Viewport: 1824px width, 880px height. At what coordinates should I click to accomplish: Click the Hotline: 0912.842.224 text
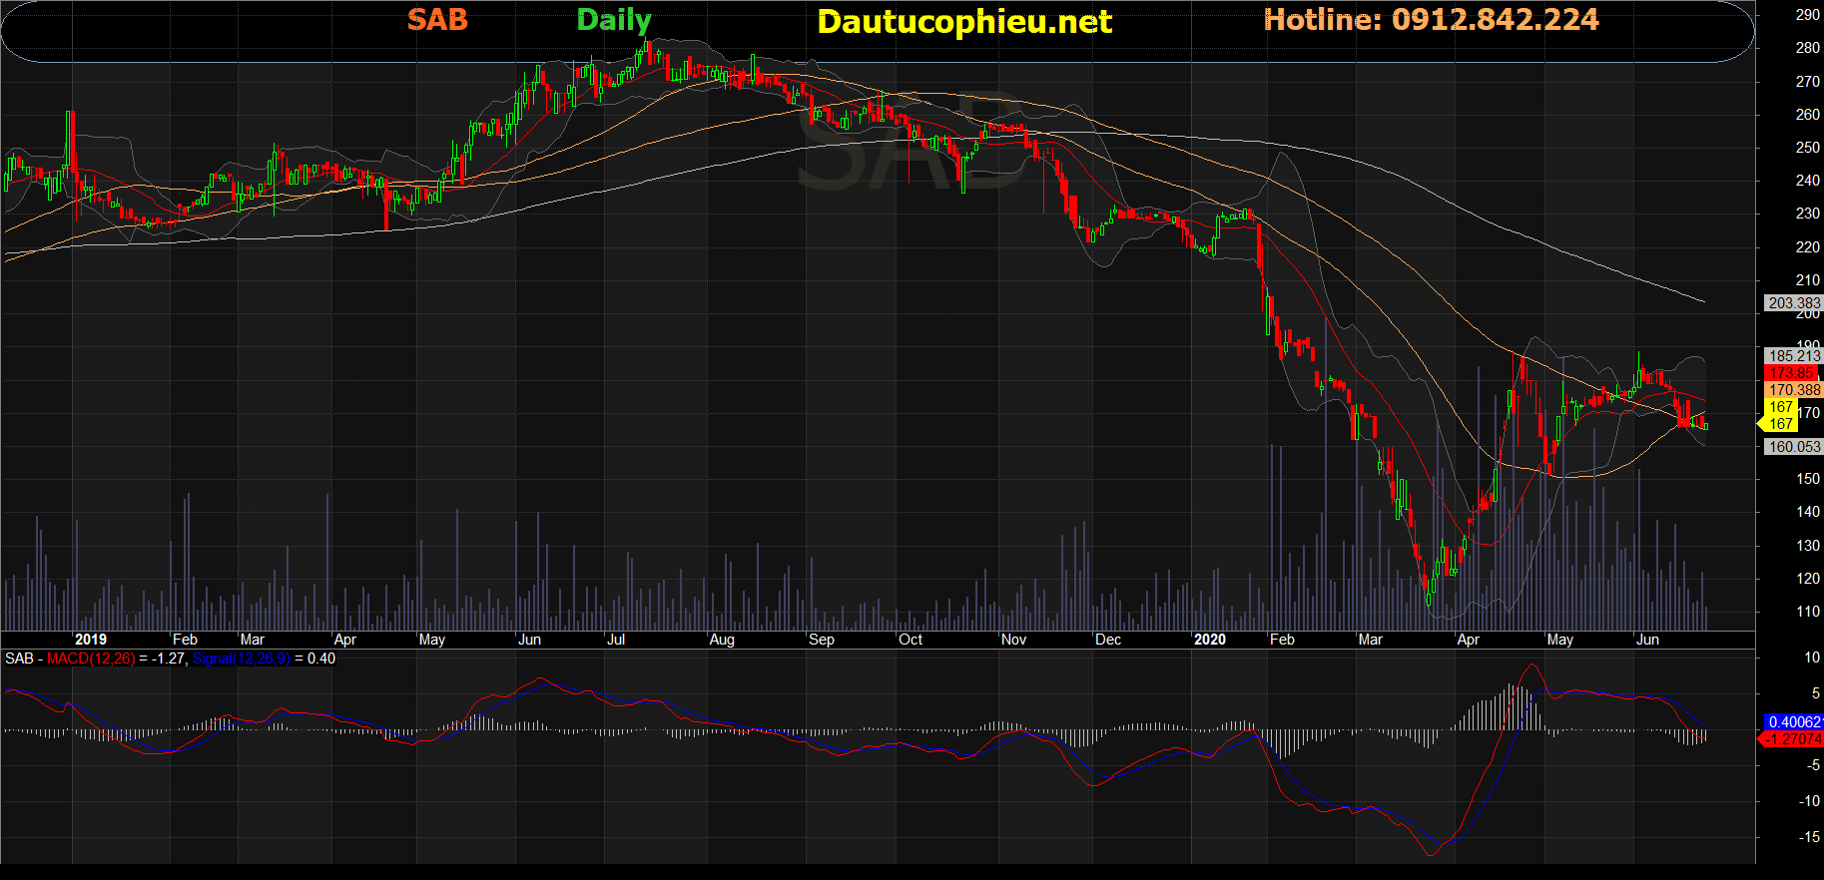coord(1431,20)
